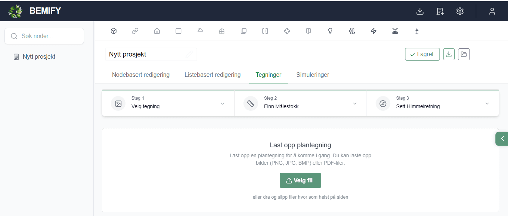Click the pencil icon in project name
This screenshot has height=216, width=508.
tap(189, 54)
